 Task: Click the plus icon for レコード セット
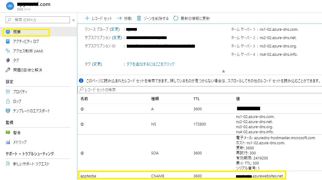point(87,18)
